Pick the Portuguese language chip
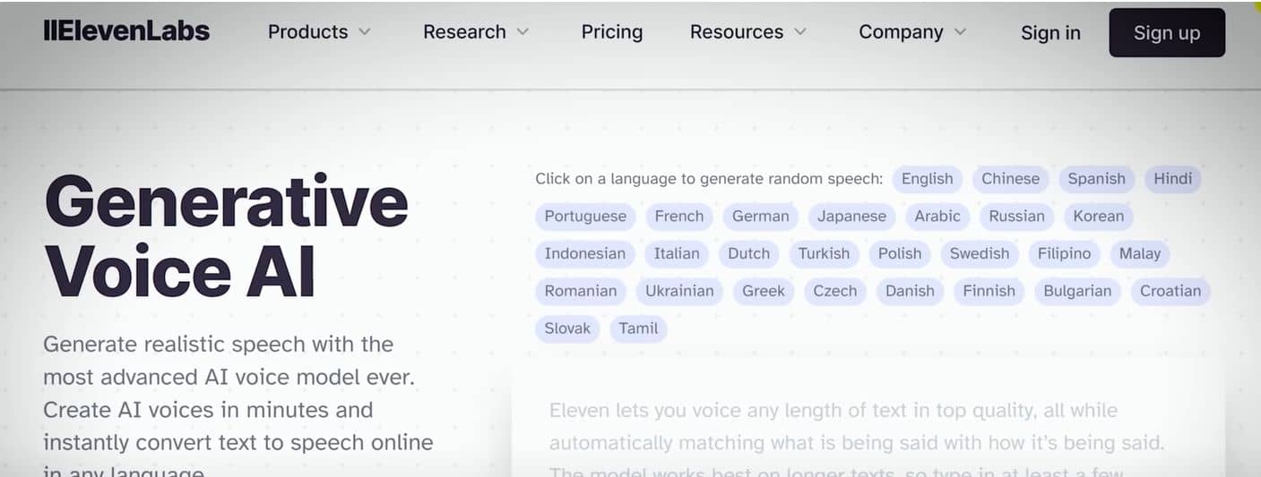The image size is (1261, 477). click(x=585, y=217)
